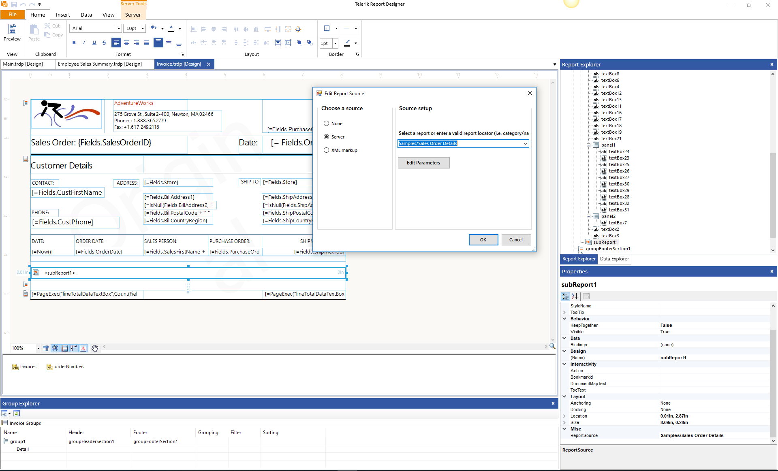Viewport: 778px width, 471px height.
Task: Click alphabetical sort icon in Properties
Action: 575,296
